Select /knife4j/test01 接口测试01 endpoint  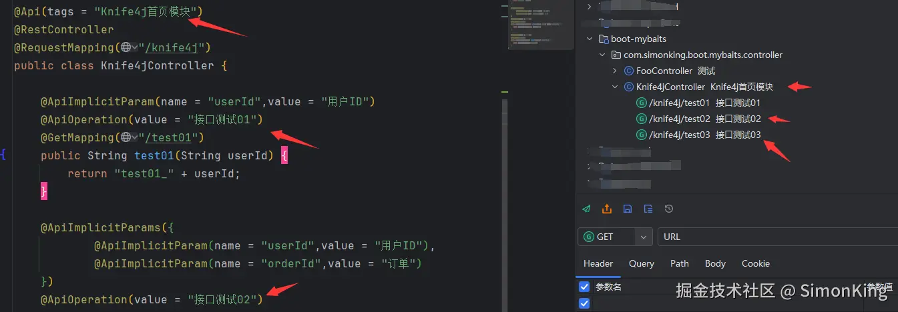tap(699, 103)
